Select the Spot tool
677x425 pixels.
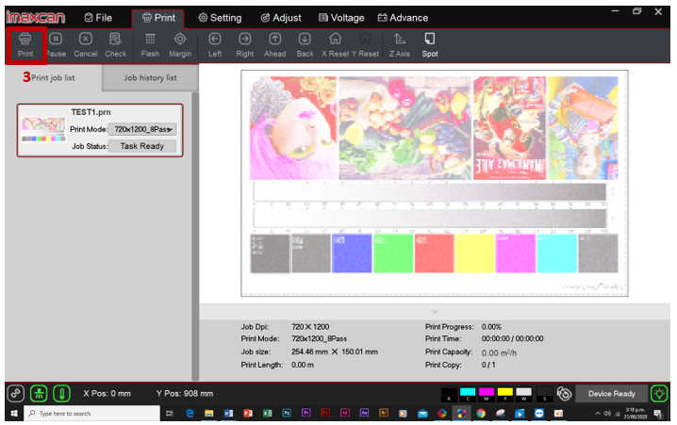click(x=430, y=45)
